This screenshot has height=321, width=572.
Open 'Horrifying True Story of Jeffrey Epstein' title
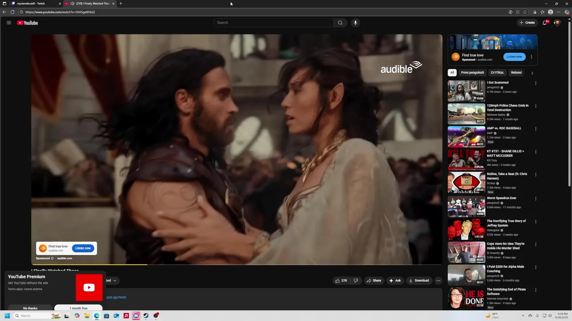506,223
